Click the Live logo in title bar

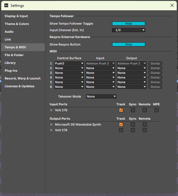tap(6, 5)
